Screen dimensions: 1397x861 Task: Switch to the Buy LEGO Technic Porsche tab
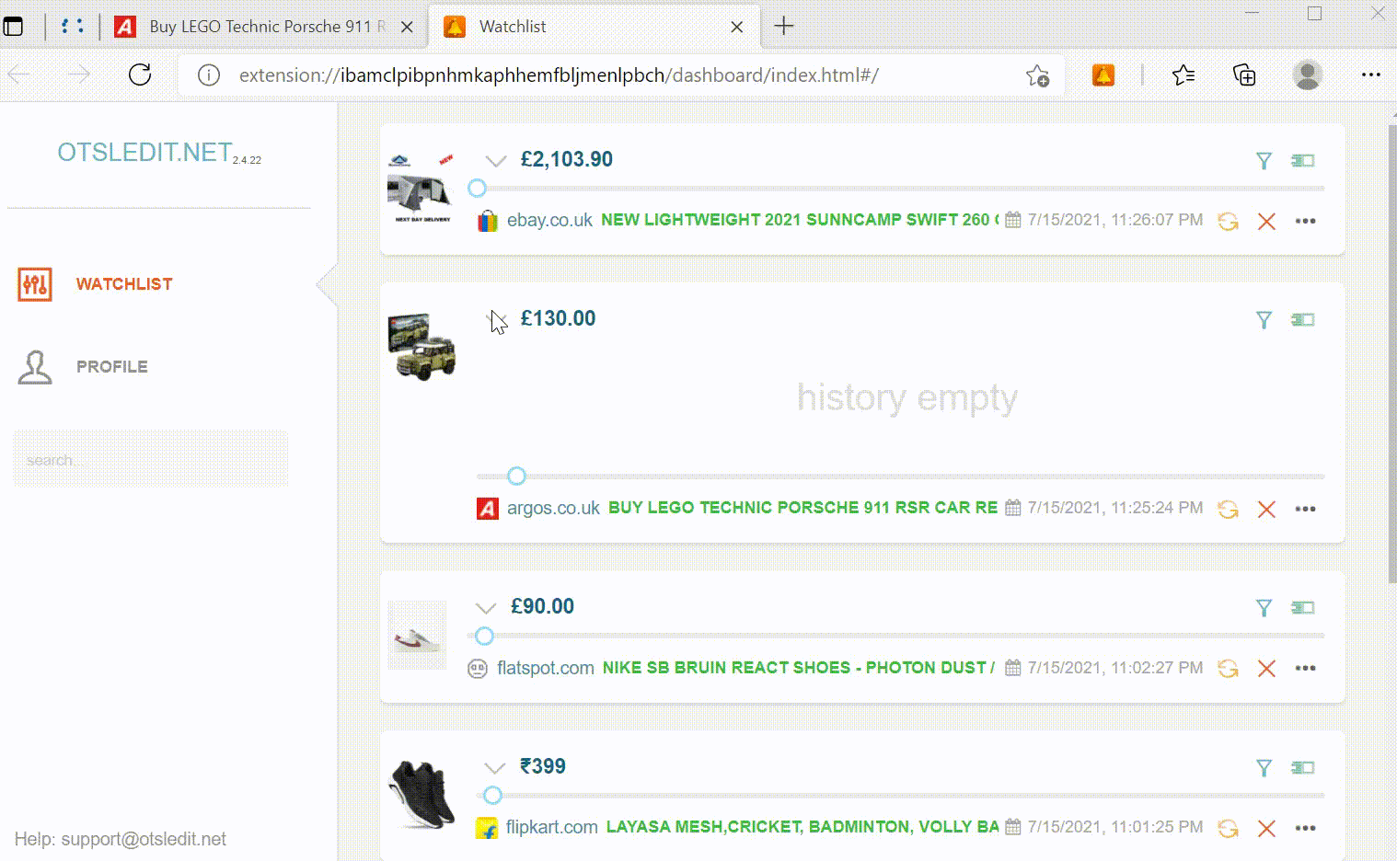[265, 27]
